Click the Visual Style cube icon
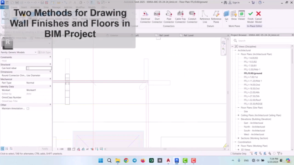 [x=73, y=149]
